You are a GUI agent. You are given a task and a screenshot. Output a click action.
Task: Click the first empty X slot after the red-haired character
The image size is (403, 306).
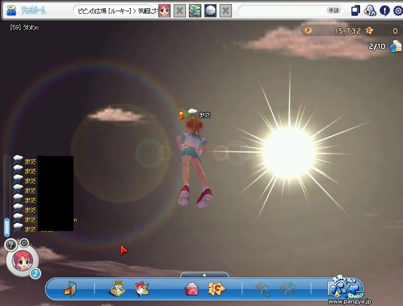click(x=180, y=11)
